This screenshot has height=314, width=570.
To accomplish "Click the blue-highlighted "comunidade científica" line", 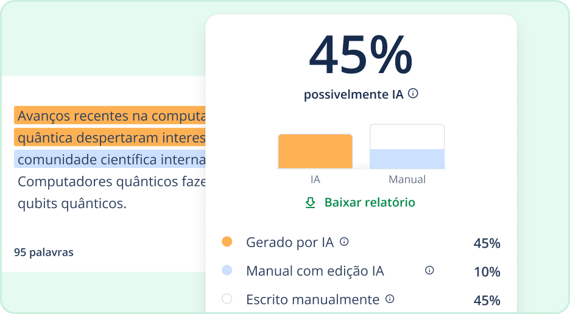I will [111, 159].
